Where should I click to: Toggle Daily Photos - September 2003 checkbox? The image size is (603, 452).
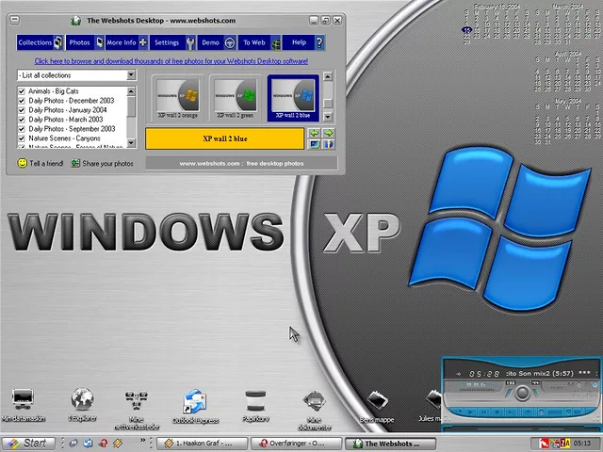[22, 129]
